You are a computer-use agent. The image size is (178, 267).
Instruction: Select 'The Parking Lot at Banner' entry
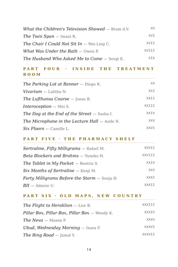click(x=89, y=84)
